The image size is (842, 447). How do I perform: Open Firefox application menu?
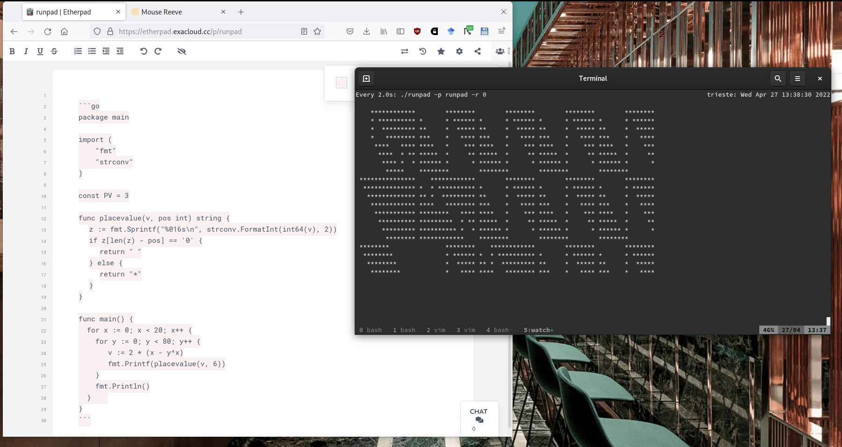pos(501,31)
